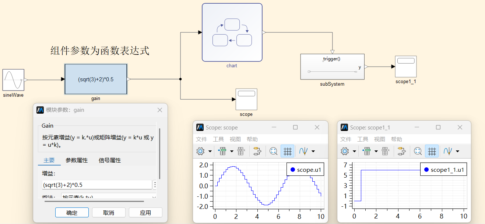
Task: Minimize the Scope: scope1_1 window
Action: pos(418,127)
